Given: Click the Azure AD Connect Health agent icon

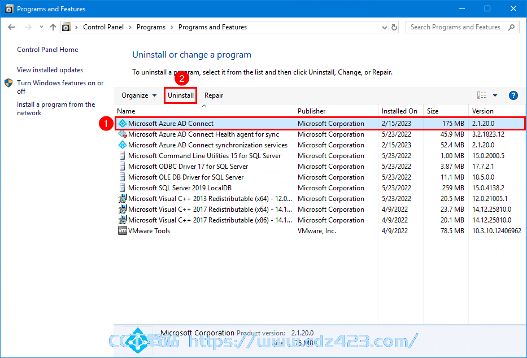Looking at the screenshot, I should tap(123, 134).
